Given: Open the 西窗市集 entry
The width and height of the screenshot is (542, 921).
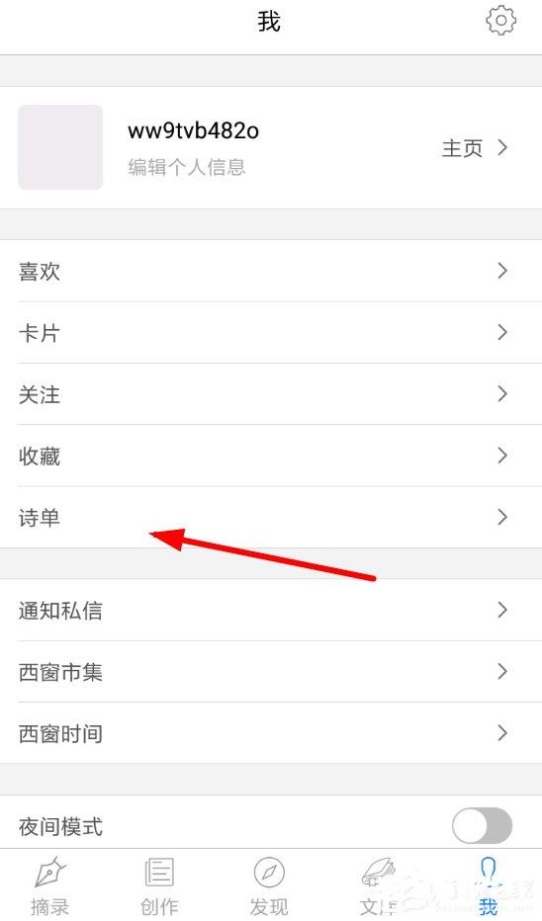Looking at the screenshot, I should click(x=271, y=672).
